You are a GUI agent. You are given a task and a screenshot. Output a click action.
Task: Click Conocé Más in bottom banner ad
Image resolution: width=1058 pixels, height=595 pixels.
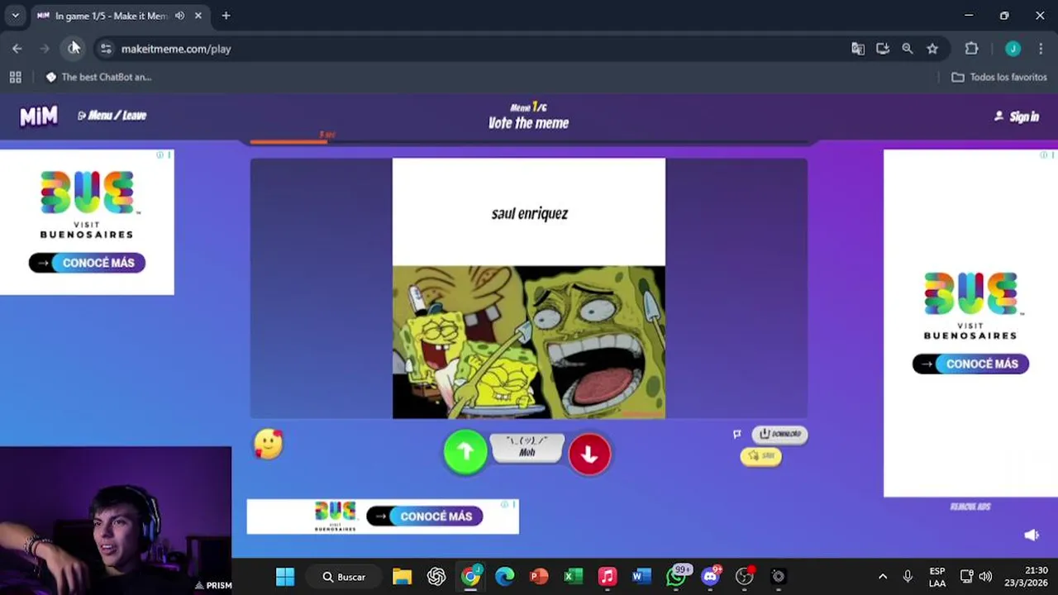(425, 516)
